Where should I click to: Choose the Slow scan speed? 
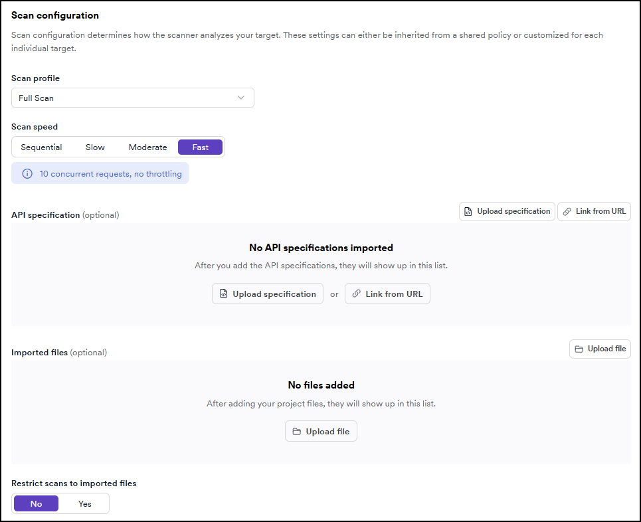(x=95, y=147)
